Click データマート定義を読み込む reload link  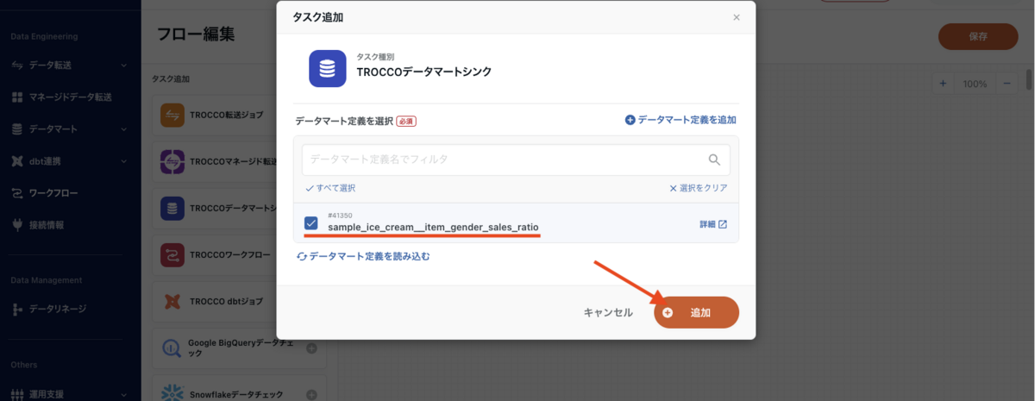[x=363, y=256]
